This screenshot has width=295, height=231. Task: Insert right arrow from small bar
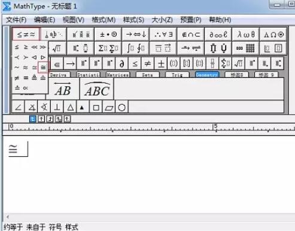tap(70, 64)
